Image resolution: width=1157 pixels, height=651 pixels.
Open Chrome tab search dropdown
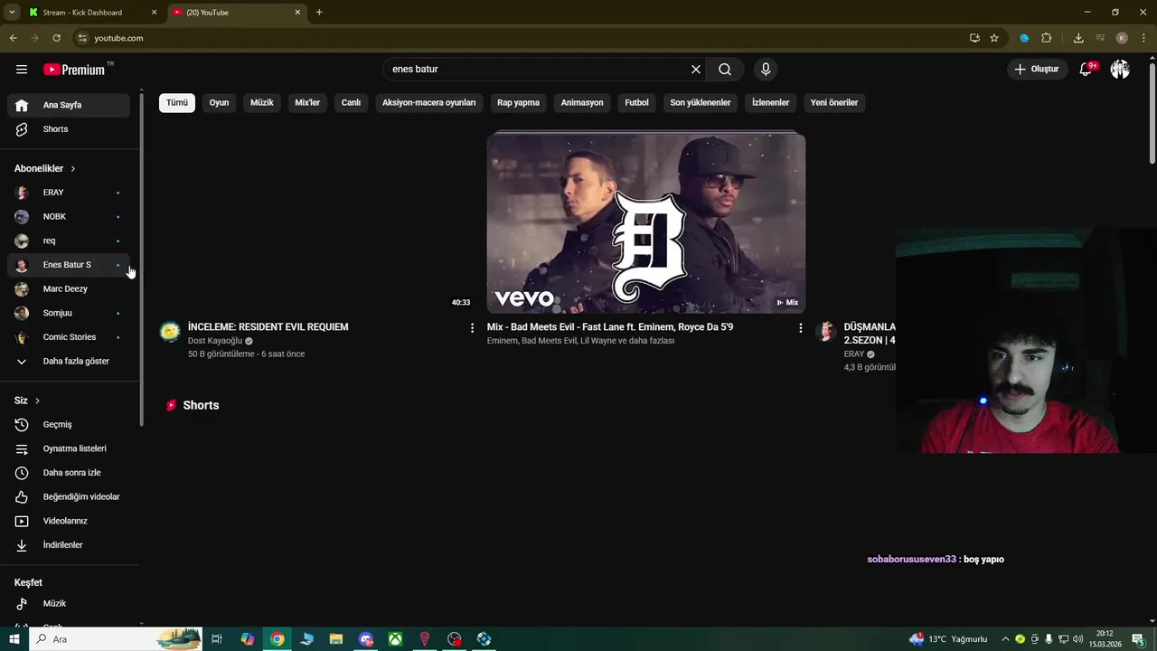(x=12, y=13)
